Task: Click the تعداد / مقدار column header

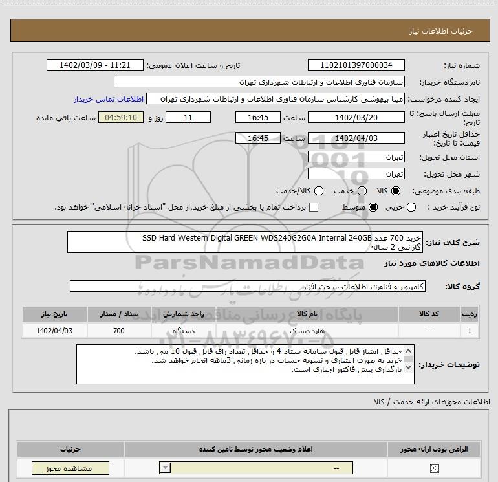Action: pyautogui.click(x=119, y=314)
